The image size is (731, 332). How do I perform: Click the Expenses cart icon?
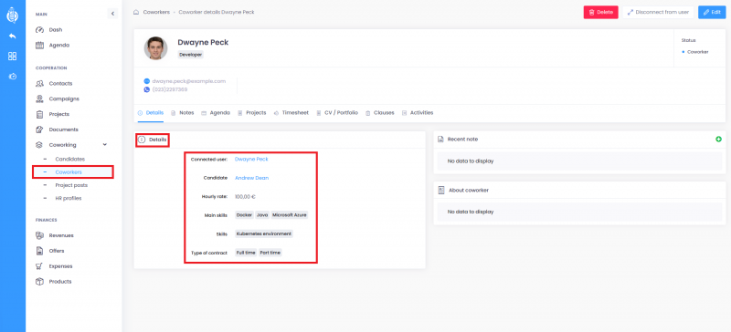click(39, 266)
